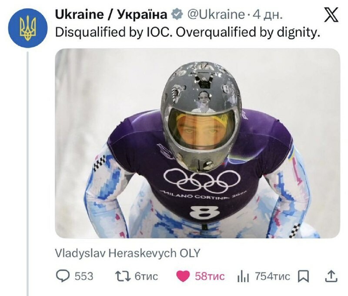348x296 pixels.
Task: Click the Vladyslav Heraskevych OLY caption
Action: pos(127,253)
